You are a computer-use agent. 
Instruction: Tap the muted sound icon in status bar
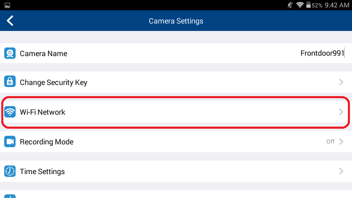tap(291, 5)
